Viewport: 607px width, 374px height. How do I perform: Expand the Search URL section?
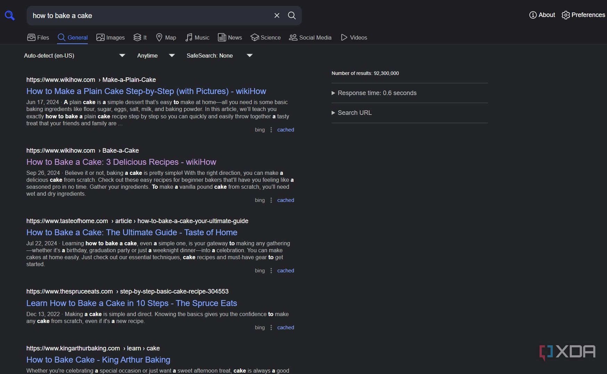pos(351,113)
